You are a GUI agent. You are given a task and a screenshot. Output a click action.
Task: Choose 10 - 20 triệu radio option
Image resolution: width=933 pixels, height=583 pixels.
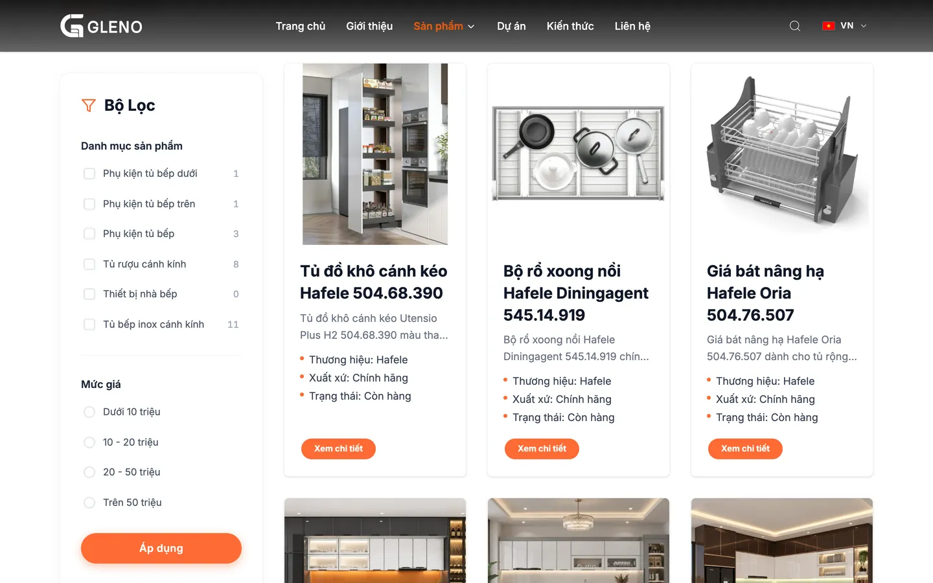(89, 442)
